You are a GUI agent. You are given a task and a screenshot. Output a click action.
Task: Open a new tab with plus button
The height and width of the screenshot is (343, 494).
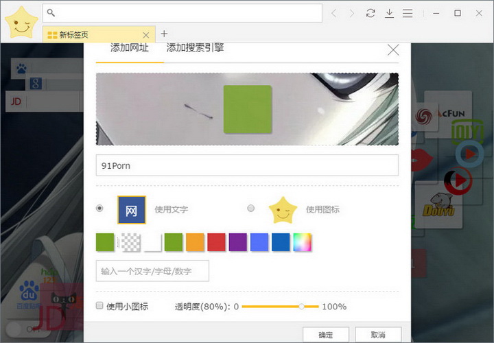[164, 34]
